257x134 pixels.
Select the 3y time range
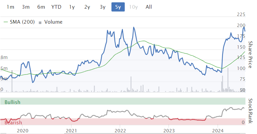point(103,7)
